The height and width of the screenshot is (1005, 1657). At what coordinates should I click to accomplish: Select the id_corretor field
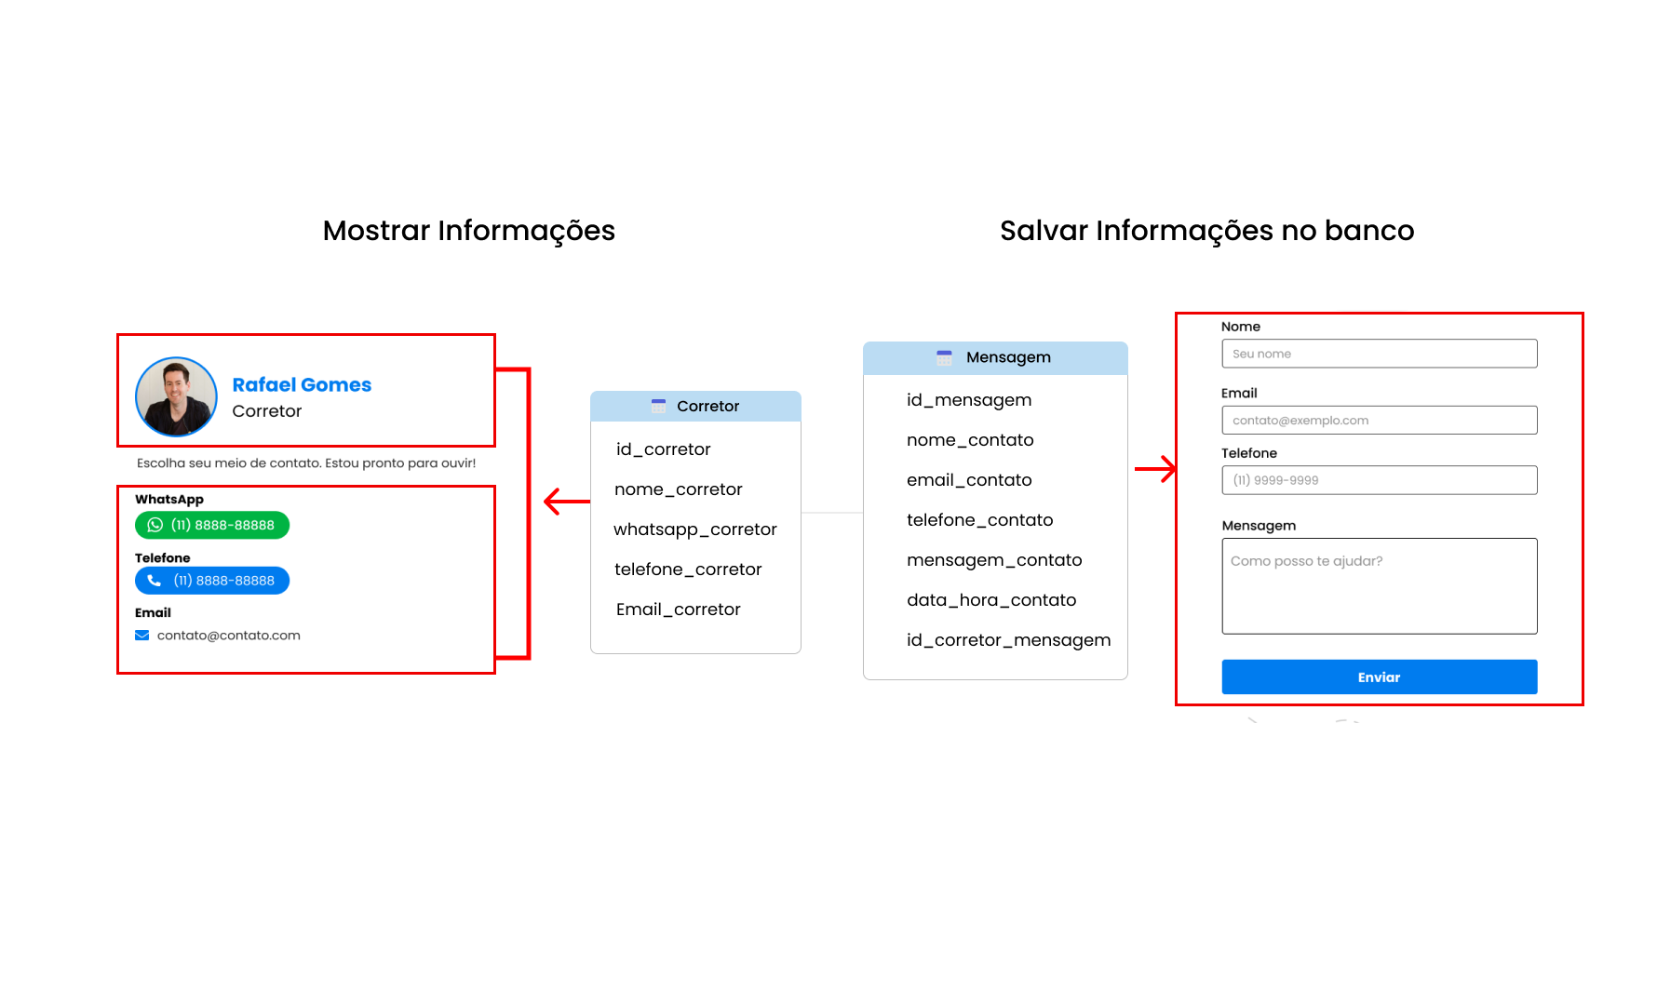tap(663, 449)
